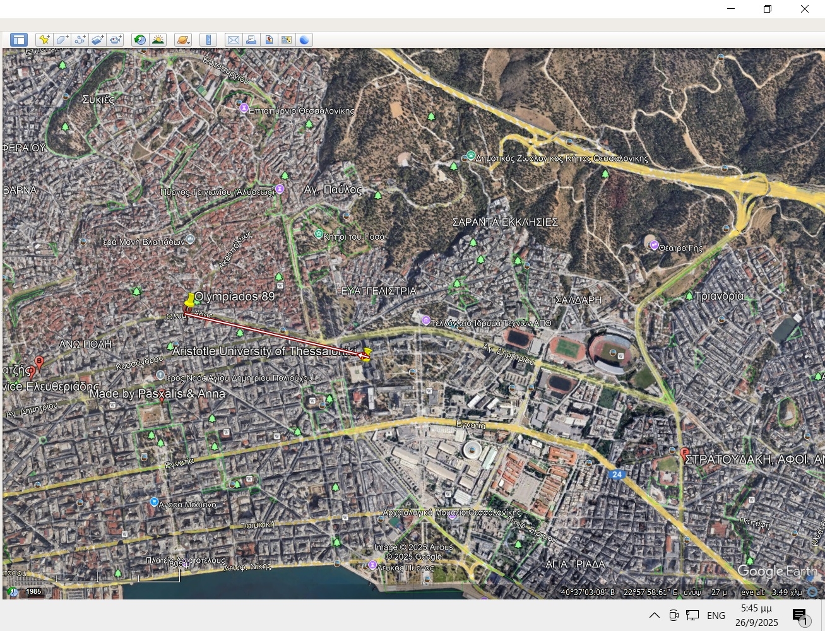Toggle historical imagery clock button
This screenshot has width=825, height=631.
point(140,40)
